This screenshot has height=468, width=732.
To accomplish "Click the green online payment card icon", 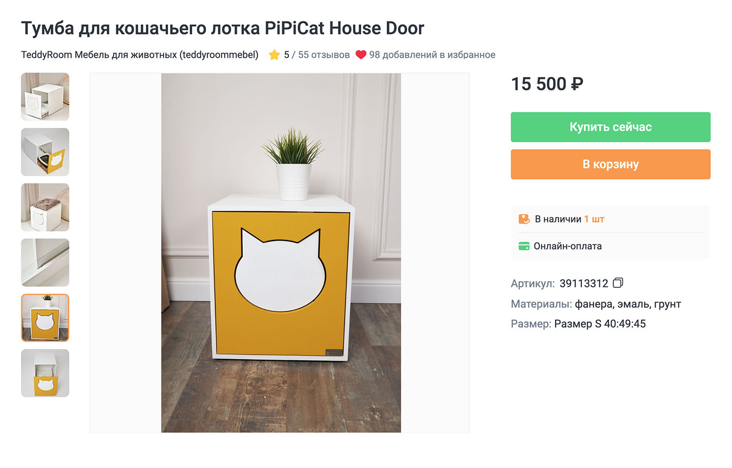I will coord(524,246).
